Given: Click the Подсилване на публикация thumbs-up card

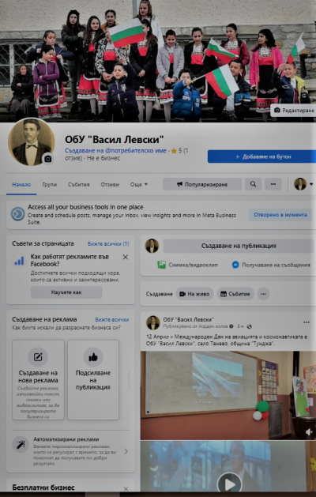Looking at the screenshot, I should (93, 380).
